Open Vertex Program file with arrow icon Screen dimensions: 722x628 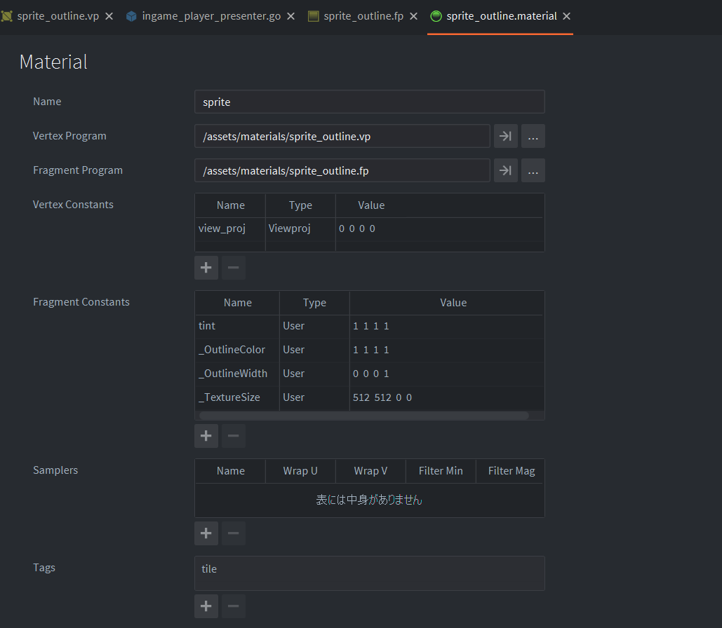click(x=505, y=137)
